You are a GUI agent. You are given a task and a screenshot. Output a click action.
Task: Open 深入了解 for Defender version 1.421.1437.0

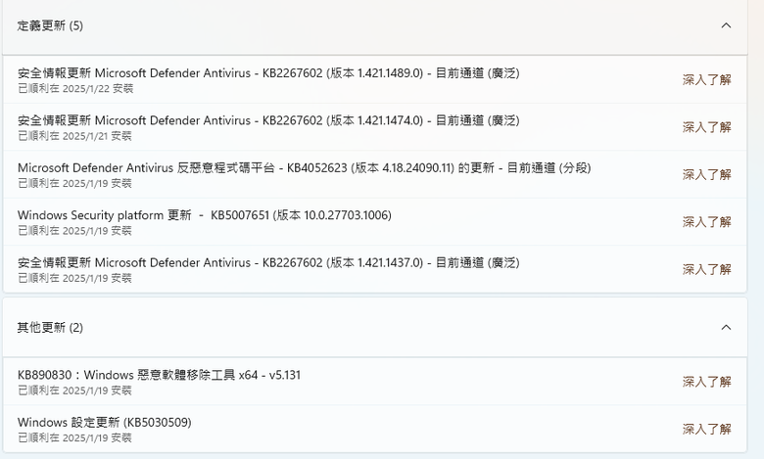coord(706,269)
